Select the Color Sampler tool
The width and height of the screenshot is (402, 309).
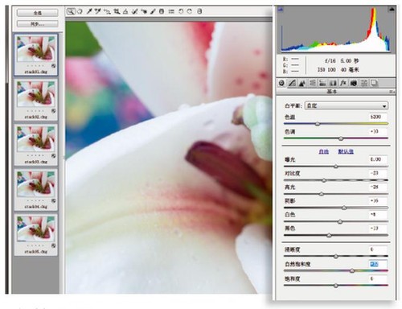click(x=98, y=11)
